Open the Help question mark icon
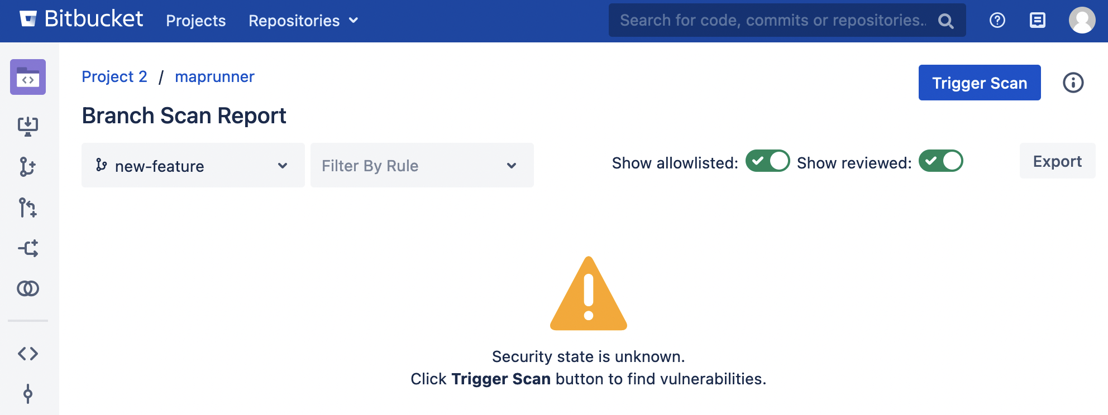Screen dimensions: 1108x415 pyautogui.click(x=997, y=21)
